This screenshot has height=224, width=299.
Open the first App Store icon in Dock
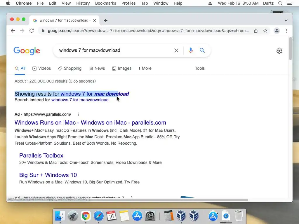tap(137, 216)
